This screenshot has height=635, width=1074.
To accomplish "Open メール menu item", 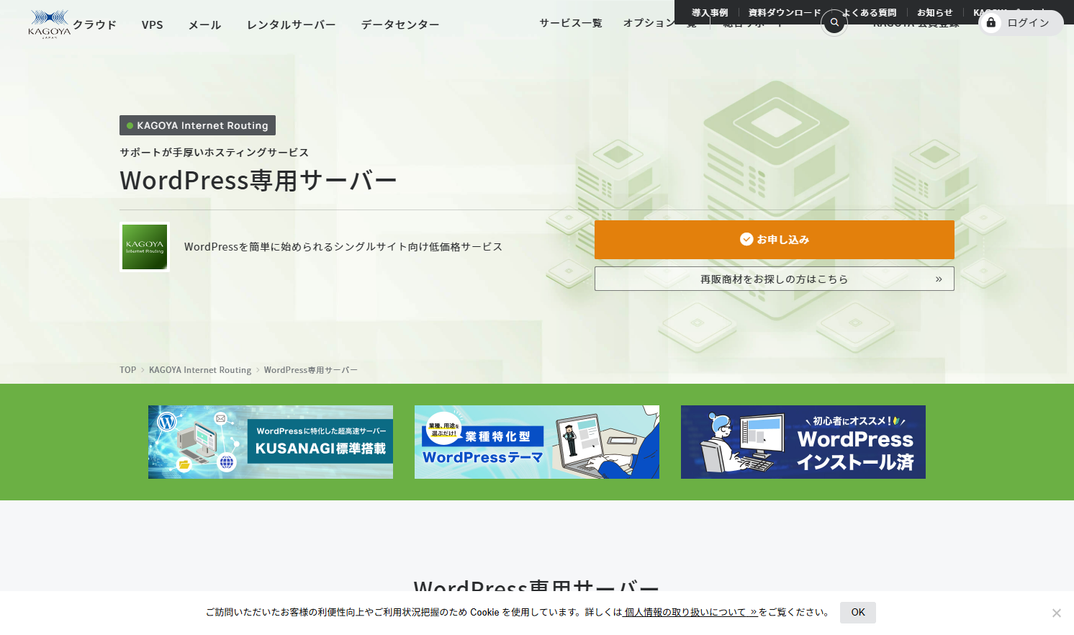I will [204, 24].
